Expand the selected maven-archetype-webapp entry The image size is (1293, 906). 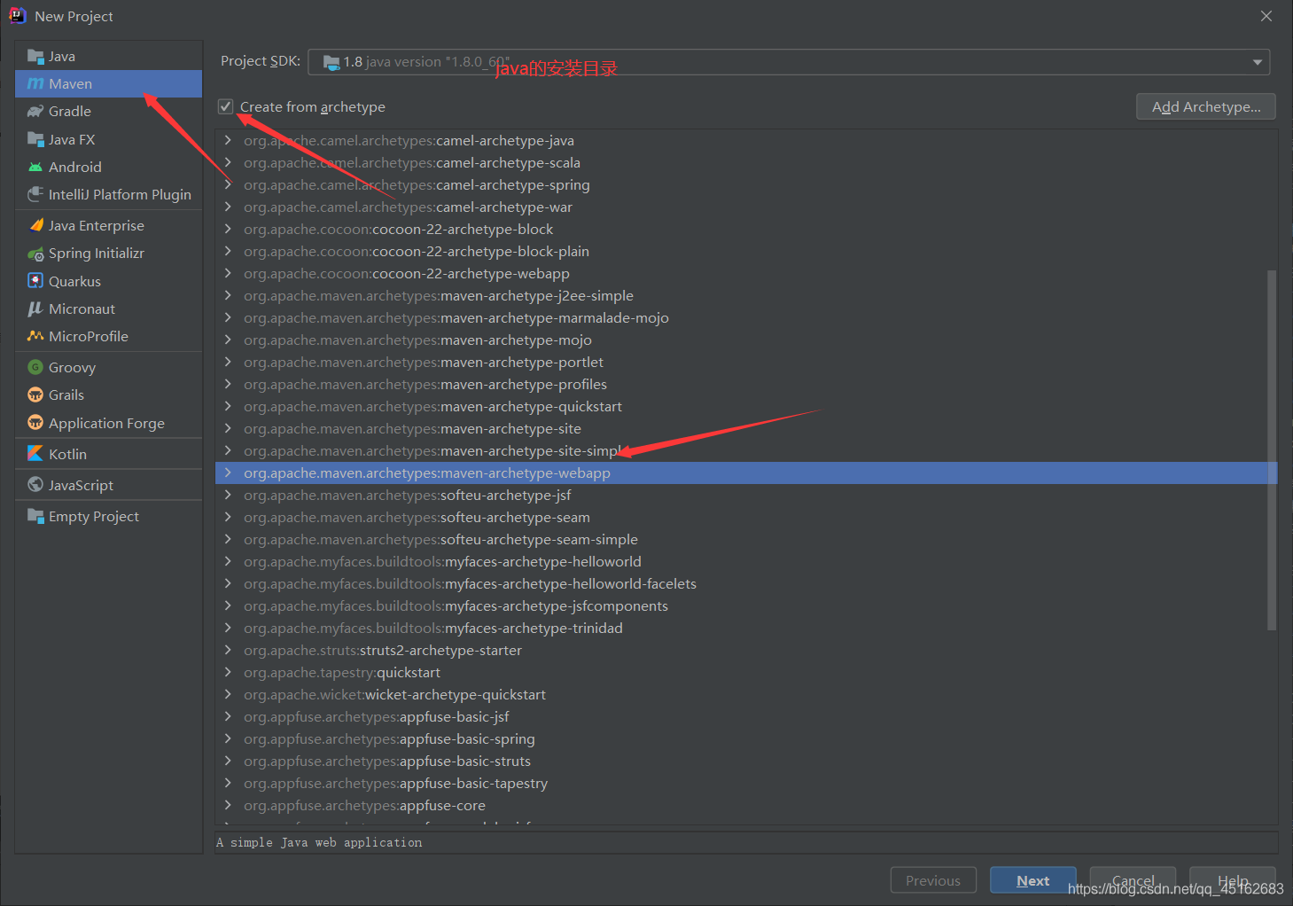228,473
